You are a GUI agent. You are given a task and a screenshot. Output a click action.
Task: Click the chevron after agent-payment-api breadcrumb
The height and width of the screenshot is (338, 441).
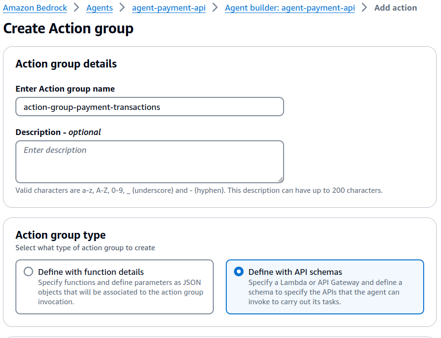(x=214, y=8)
